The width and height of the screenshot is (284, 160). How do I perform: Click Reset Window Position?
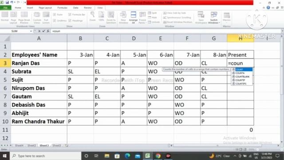click(x=177, y=22)
